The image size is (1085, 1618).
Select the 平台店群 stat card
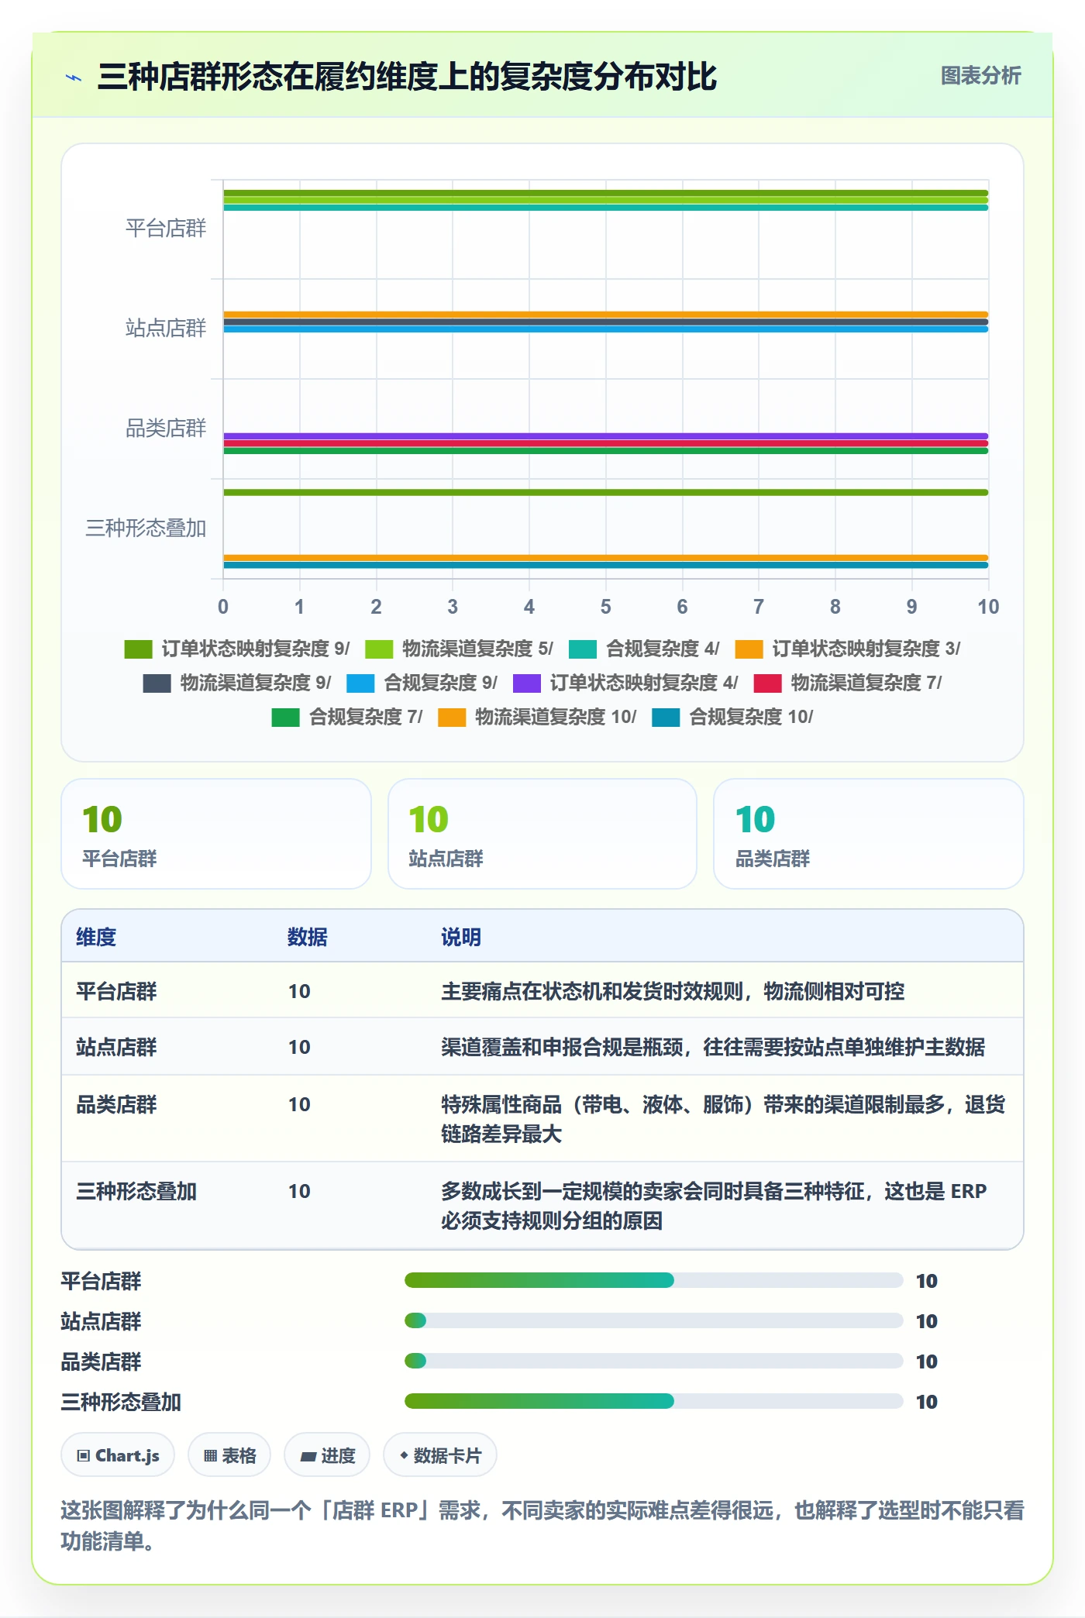pyautogui.click(x=216, y=834)
